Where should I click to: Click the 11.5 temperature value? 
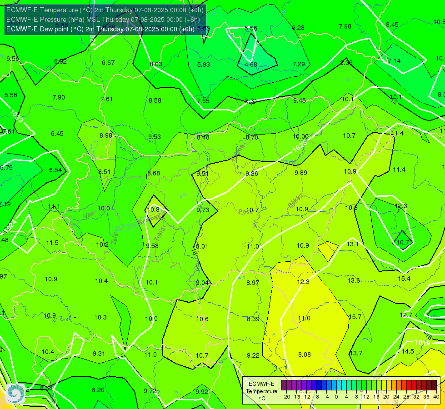[x=52, y=243]
